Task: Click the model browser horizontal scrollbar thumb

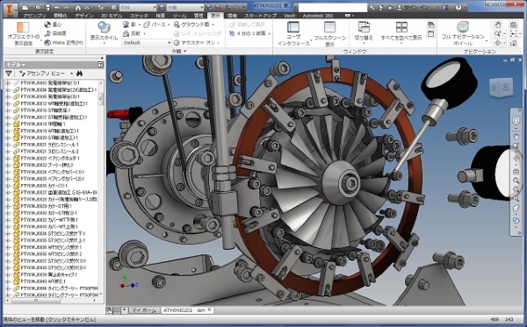Action: (36, 301)
